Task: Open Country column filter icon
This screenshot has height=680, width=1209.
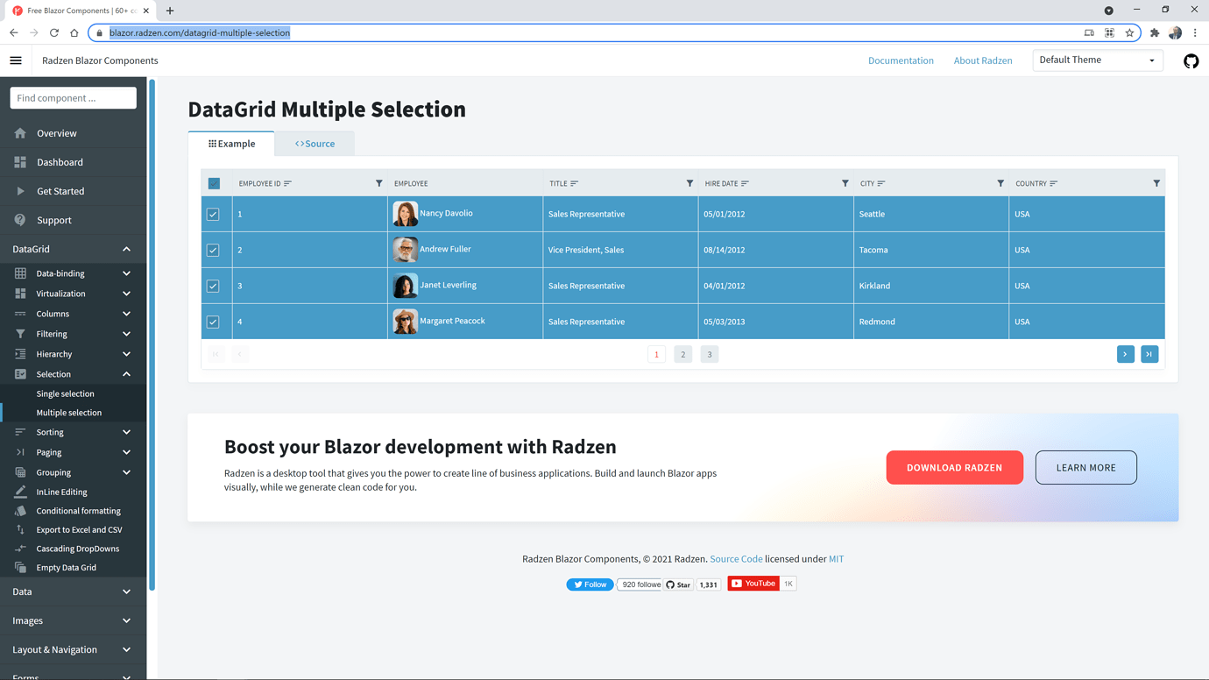Action: point(1156,183)
